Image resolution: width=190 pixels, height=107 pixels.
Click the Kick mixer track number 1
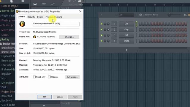click(x=114, y=24)
